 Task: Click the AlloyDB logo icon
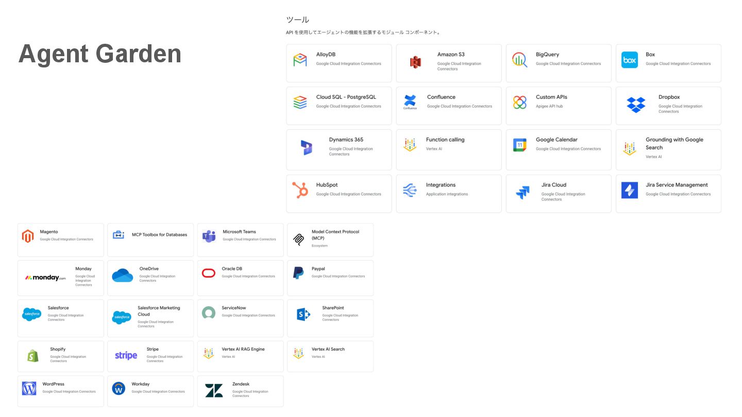(x=300, y=60)
